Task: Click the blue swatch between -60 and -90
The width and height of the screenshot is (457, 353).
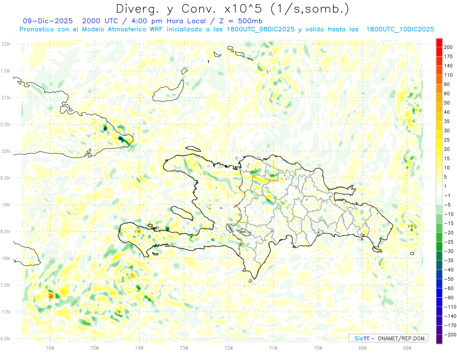Action: (439, 293)
